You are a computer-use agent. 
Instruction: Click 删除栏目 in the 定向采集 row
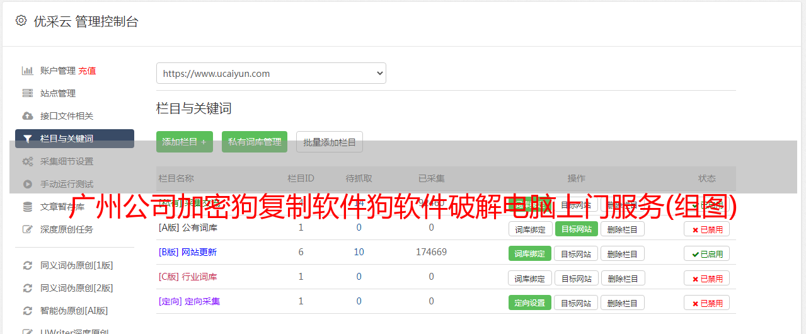622,302
